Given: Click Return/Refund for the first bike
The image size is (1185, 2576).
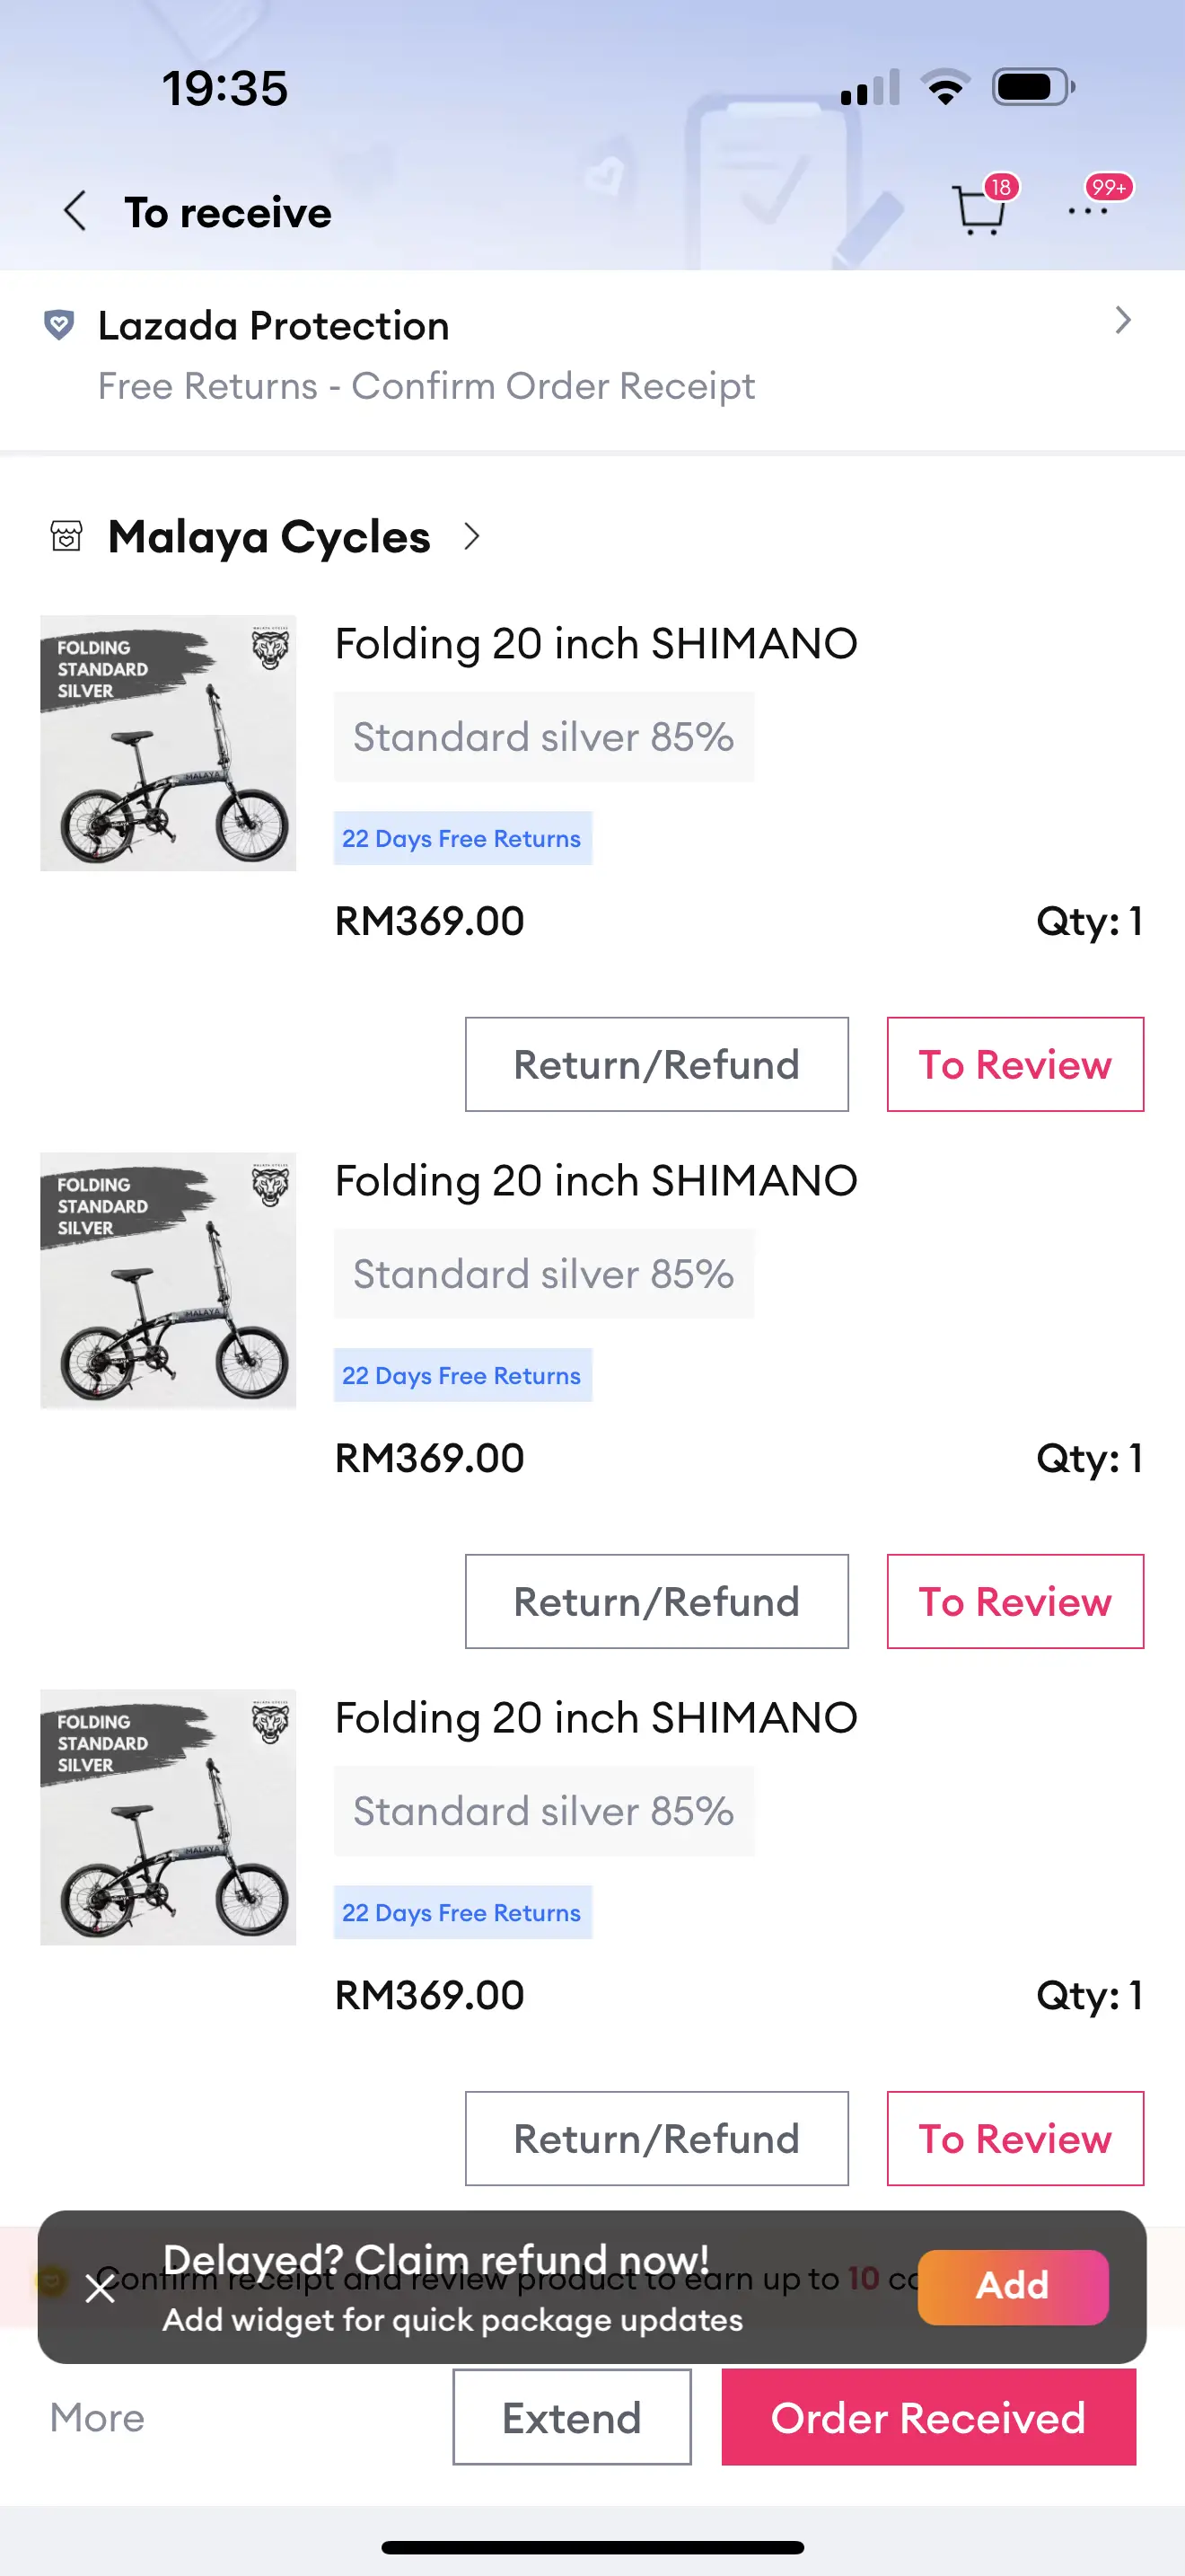Looking at the screenshot, I should pyautogui.click(x=656, y=1064).
